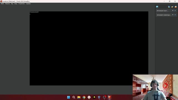Click the [terminated] text in console
Viewport: 178px width, 100px height.
click(34, 12)
